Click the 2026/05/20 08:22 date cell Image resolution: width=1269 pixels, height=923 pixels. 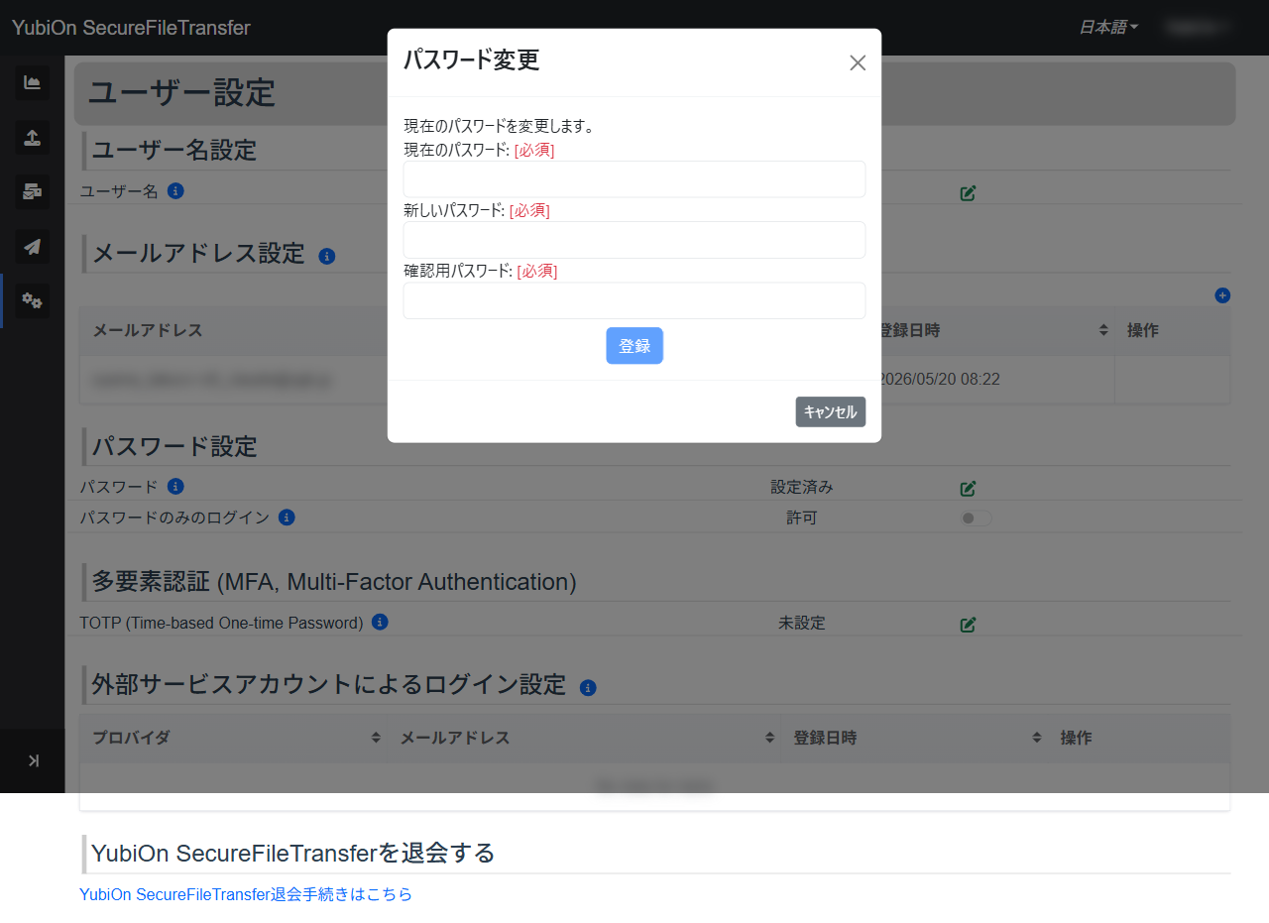pos(940,380)
